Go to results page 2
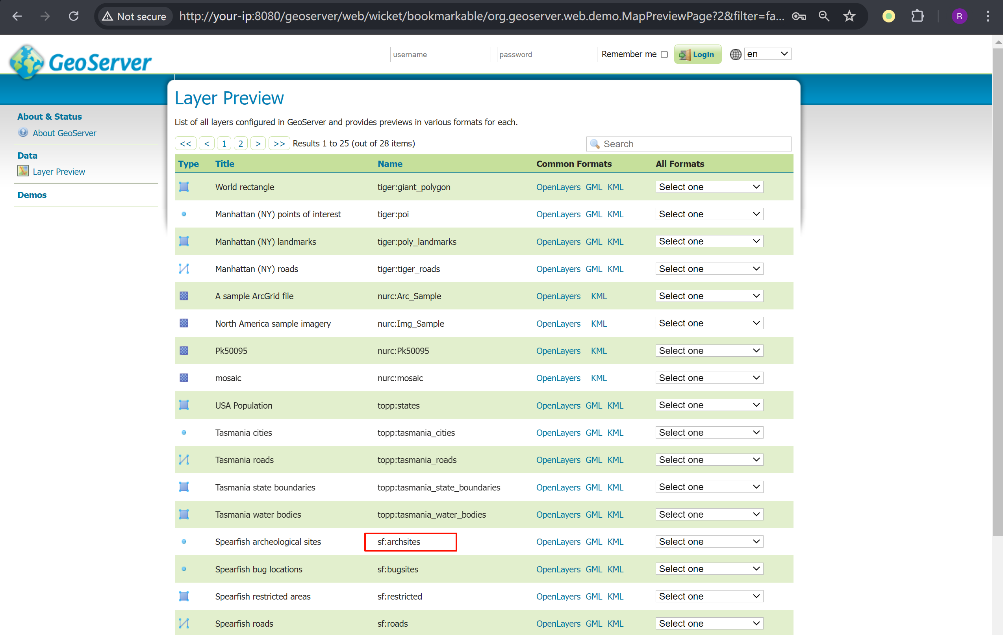The height and width of the screenshot is (635, 1003). pyautogui.click(x=240, y=144)
